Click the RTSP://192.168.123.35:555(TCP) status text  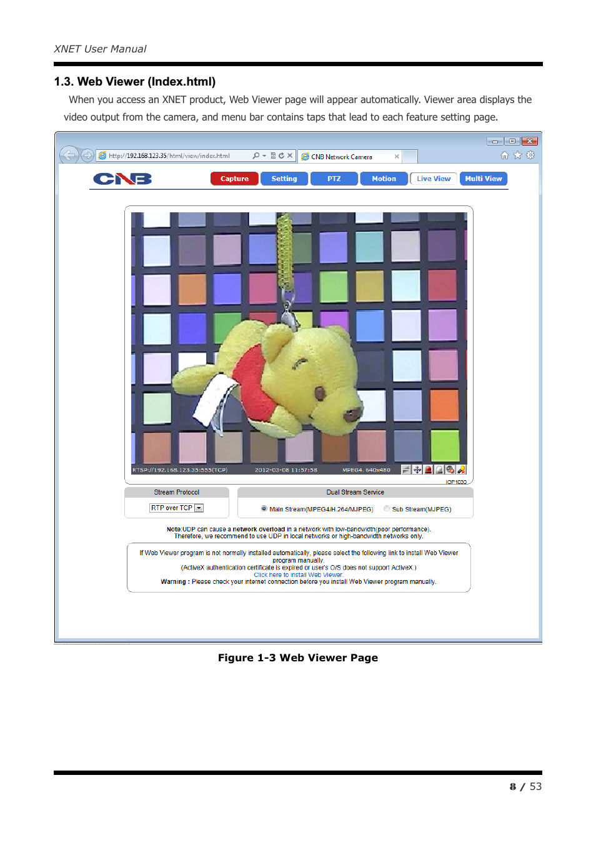(x=180, y=470)
